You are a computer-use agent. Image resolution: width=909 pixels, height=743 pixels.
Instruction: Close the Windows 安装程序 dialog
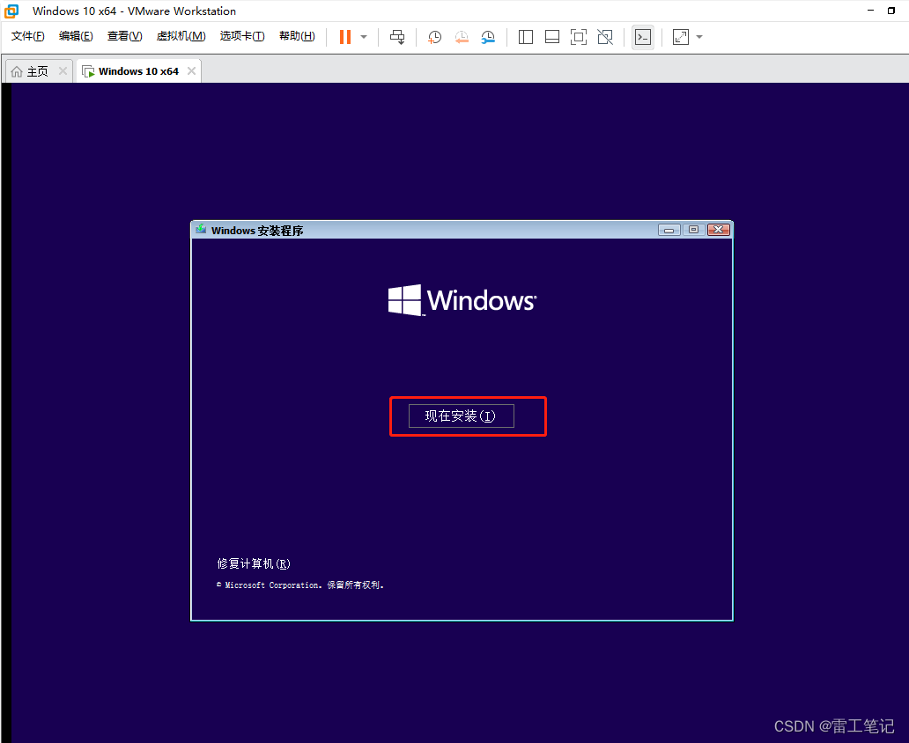pyautogui.click(x=718, y=230)
